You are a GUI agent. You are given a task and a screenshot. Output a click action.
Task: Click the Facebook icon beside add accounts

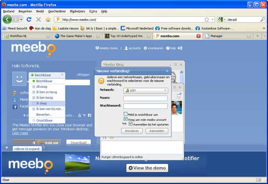(x=89, y=115)
